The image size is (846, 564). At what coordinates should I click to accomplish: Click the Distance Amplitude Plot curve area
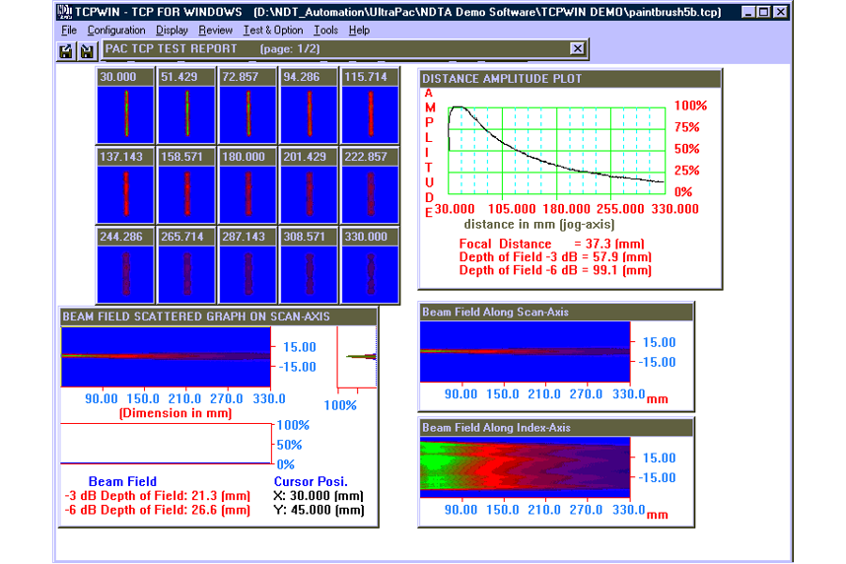pos(556,149)
